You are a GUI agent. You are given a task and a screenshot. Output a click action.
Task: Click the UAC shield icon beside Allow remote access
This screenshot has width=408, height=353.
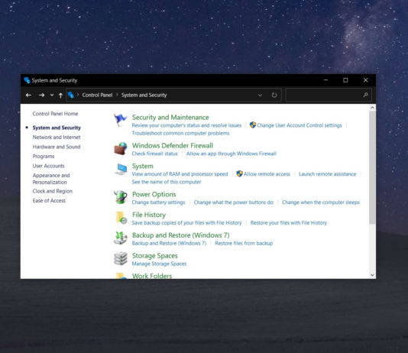point(239,173)
